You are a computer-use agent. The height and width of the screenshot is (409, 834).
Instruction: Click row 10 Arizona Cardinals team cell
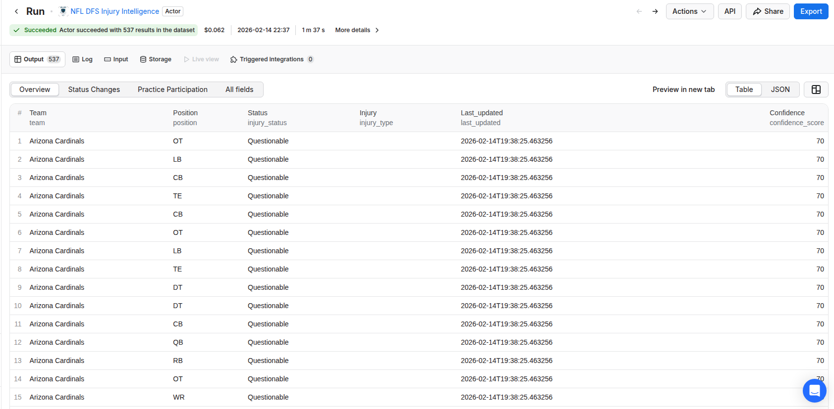pos(57,306)
